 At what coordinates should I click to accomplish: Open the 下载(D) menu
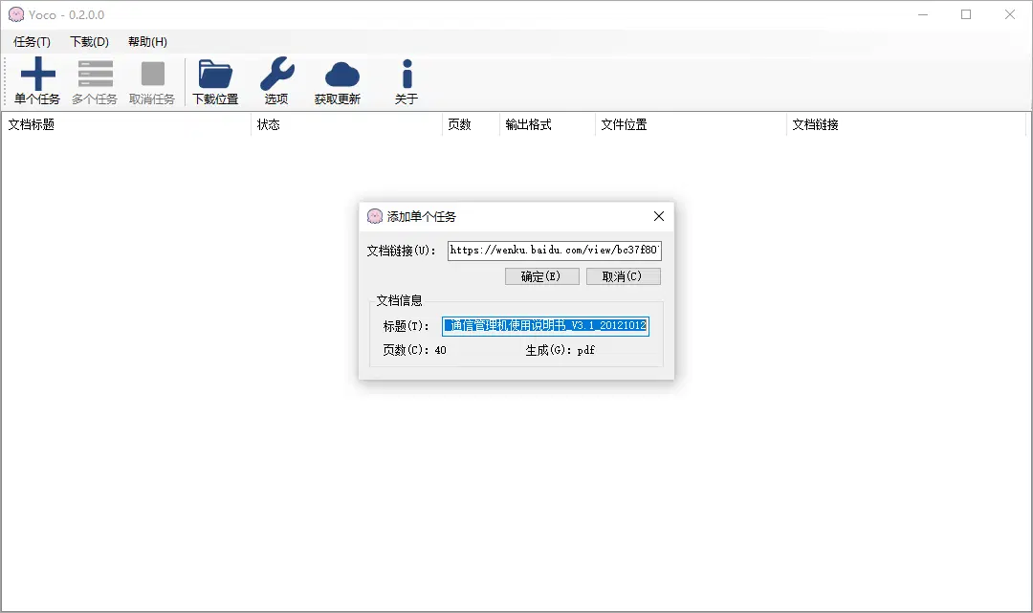pos(89,41)
